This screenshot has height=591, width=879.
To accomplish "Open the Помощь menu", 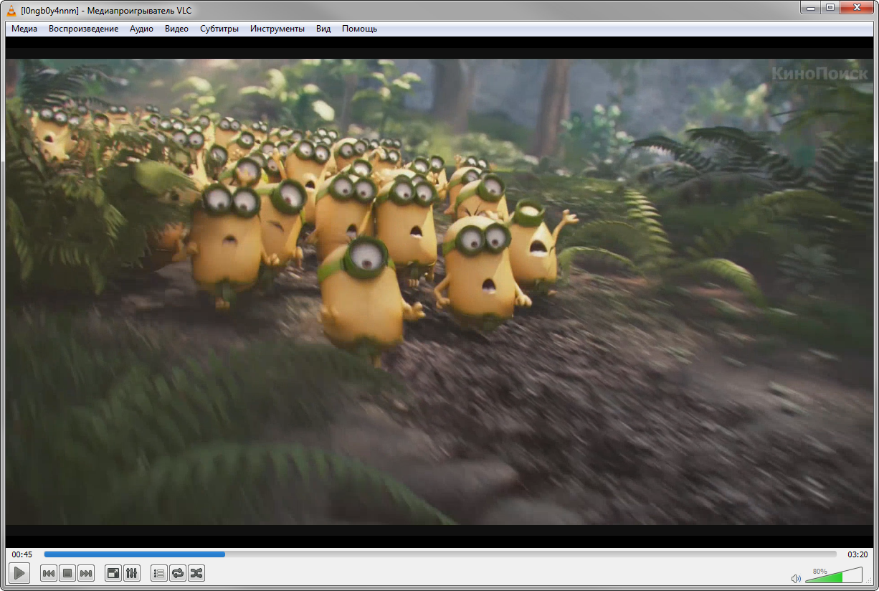I will pos(359,29).
